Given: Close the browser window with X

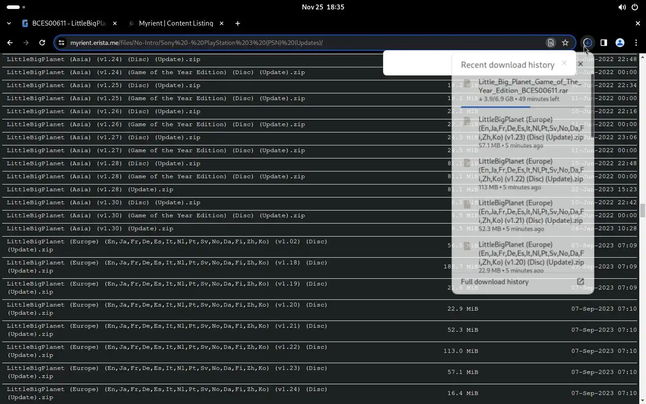Looking at the screenshot, I should pyautogui.click(x=638, y=23).
